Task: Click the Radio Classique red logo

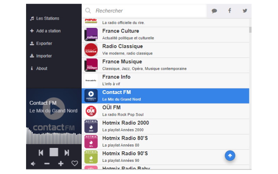Action: 91,50
